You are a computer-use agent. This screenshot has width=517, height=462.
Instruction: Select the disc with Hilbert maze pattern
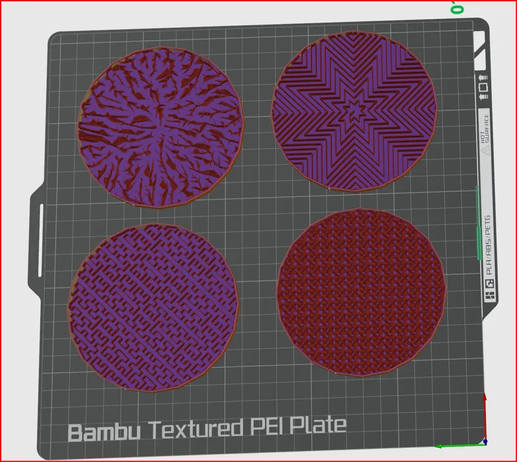[153, 308]
